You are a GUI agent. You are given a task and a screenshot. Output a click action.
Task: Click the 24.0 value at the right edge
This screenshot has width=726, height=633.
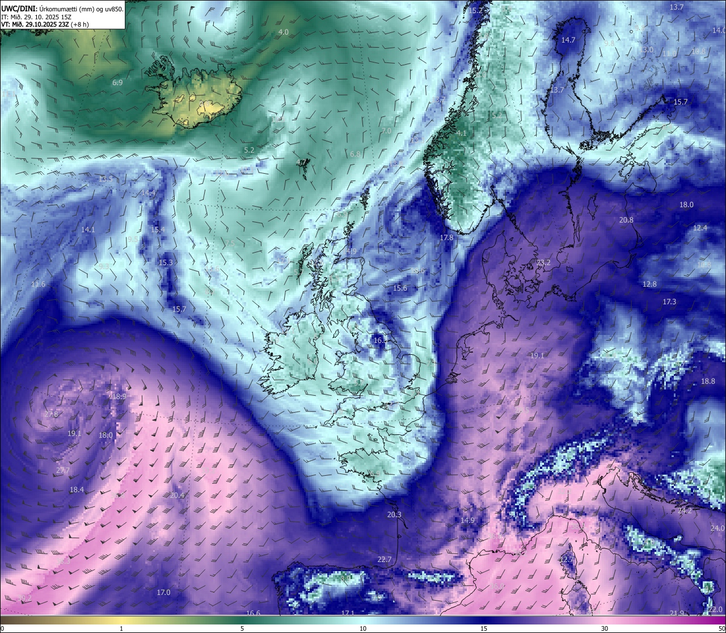[717, 528]
